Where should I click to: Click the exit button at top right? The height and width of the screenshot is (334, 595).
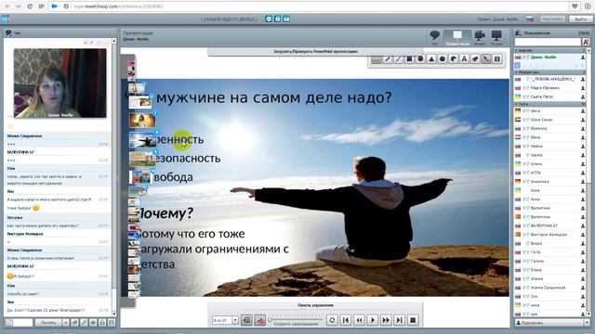(x=580, y=19)
